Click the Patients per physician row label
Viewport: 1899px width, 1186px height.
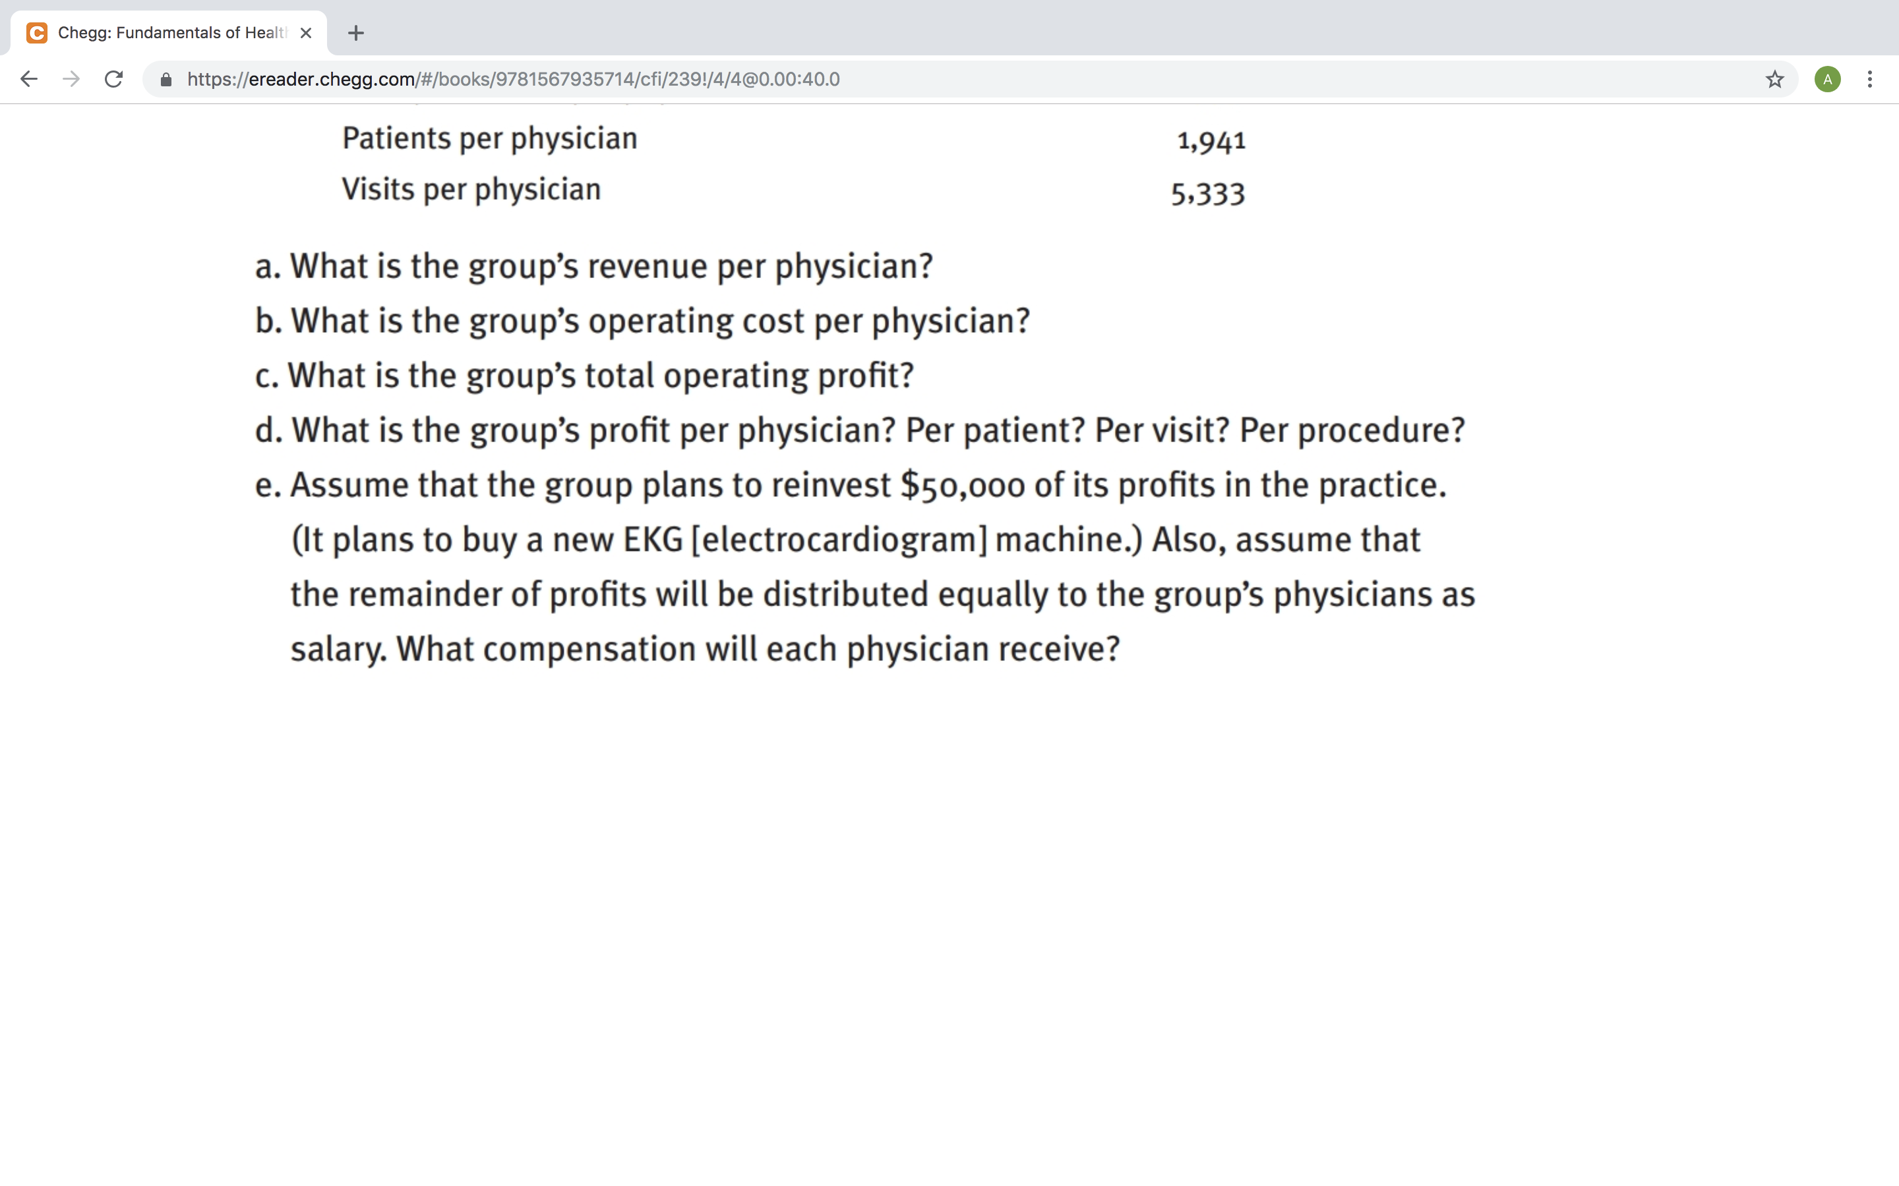pyautogui.click(x=490, y=139)
